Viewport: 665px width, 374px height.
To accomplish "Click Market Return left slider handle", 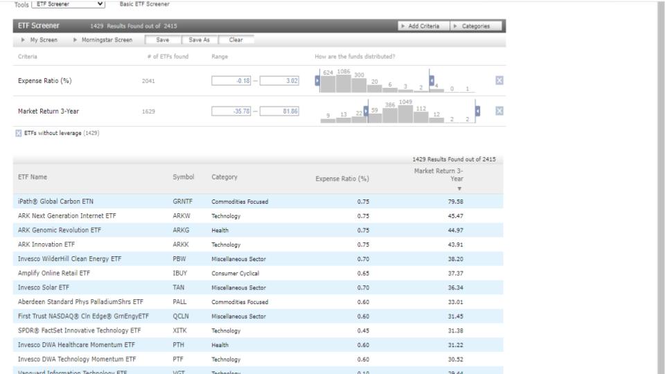I will click(366, 111).
